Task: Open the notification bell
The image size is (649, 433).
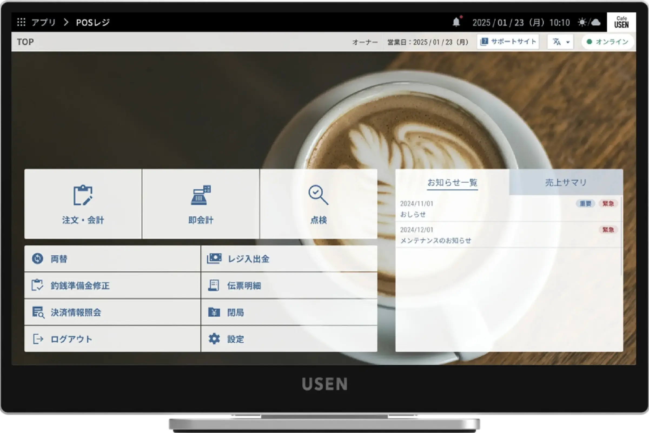Action: click(x=456, y=22)
